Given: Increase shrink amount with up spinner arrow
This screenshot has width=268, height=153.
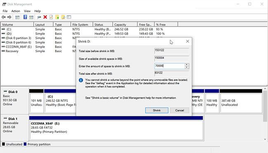Looking at the screenshot, I should 187,65.
